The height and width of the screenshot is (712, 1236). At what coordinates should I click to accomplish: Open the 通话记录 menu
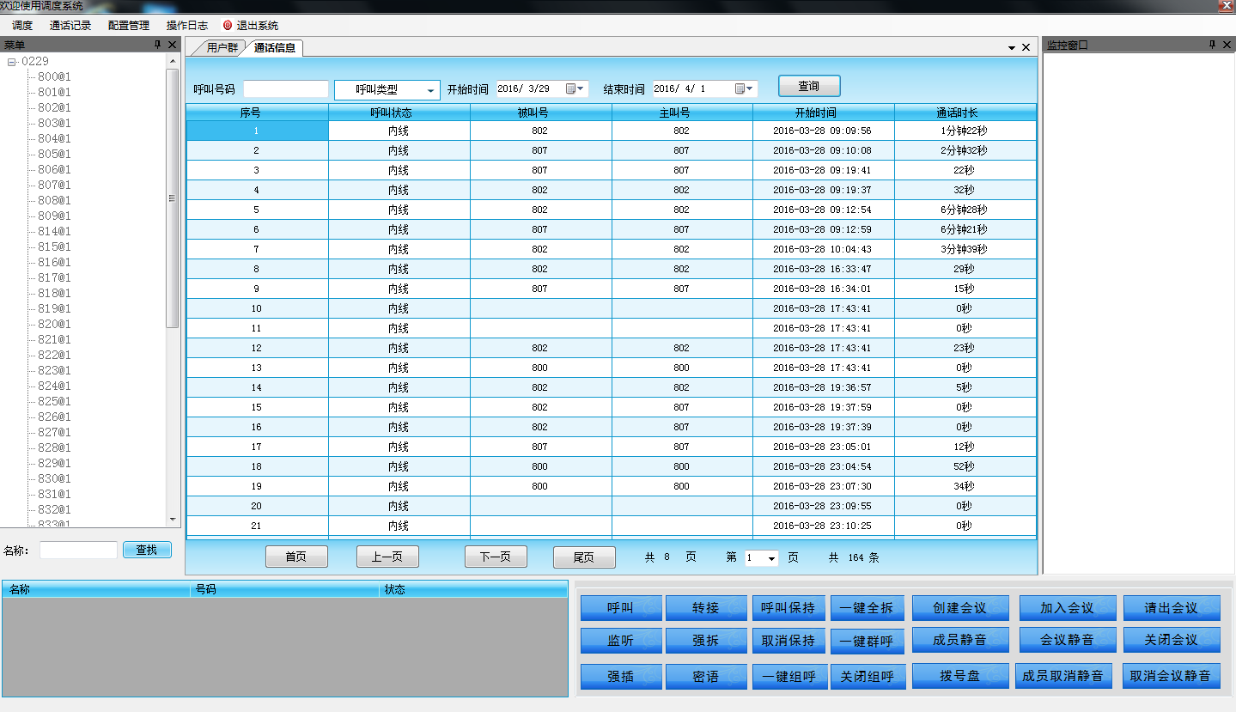pos(70,26)
